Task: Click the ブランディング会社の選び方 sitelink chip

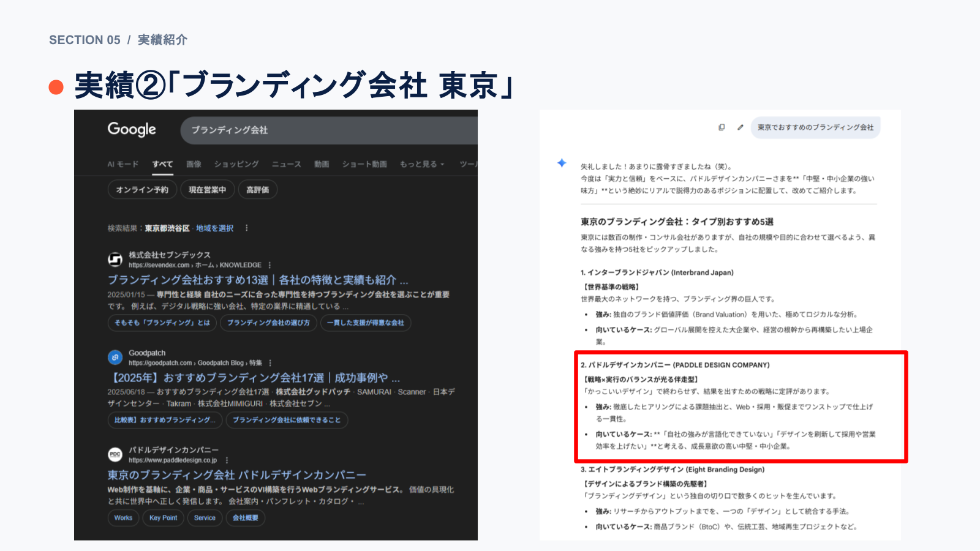Action: point(268,323)
